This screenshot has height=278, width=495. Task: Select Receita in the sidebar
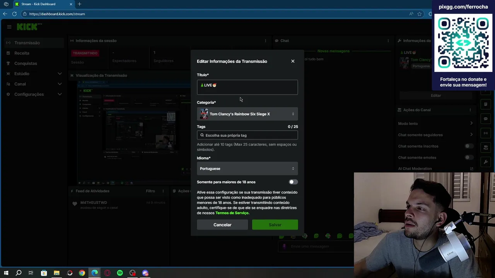[22, 53]
